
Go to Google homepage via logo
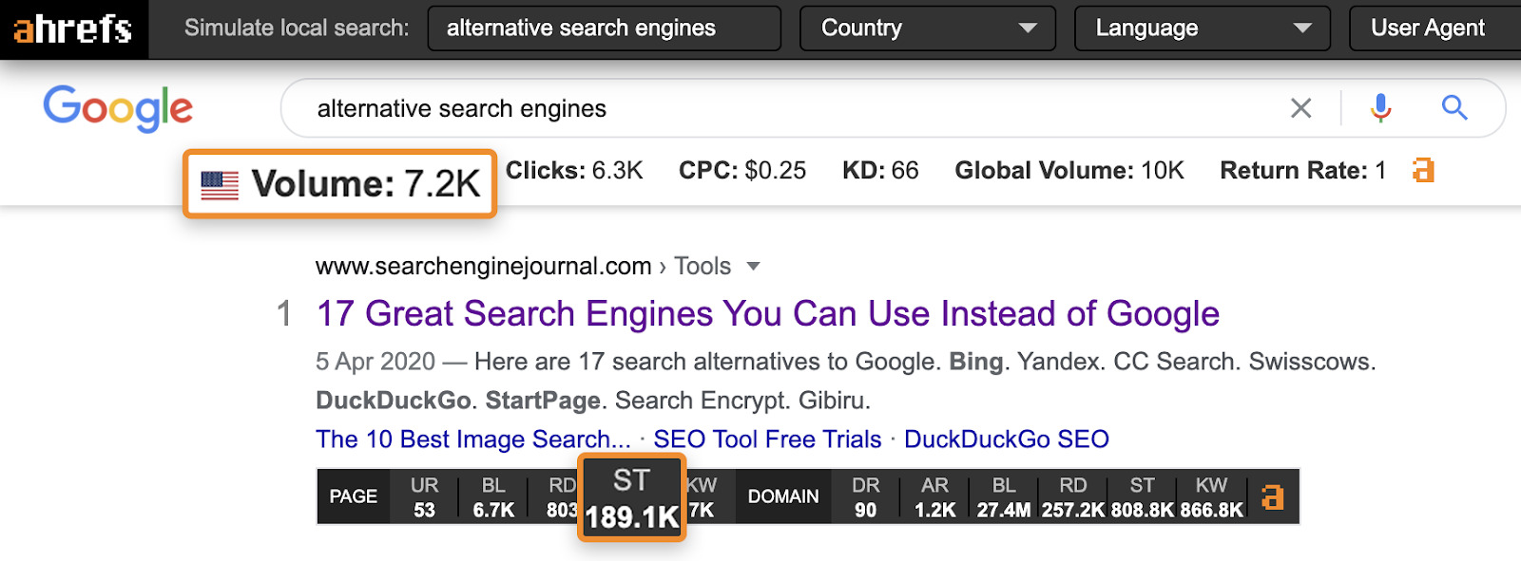click(118, 108)
